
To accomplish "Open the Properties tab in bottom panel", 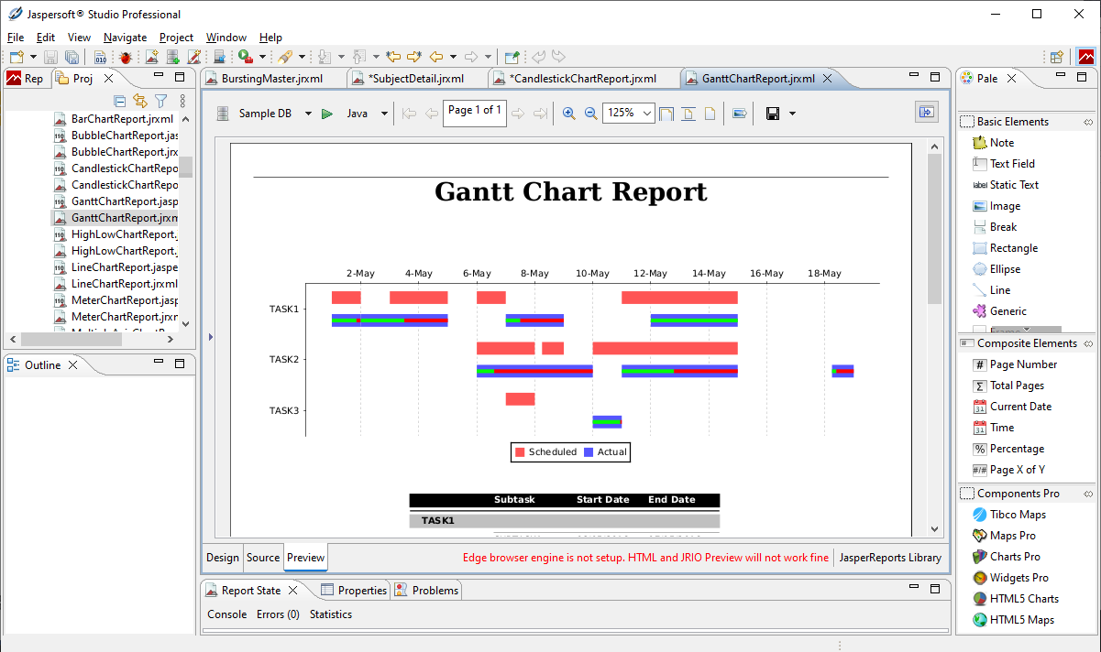I will click(x=353, y=591).
